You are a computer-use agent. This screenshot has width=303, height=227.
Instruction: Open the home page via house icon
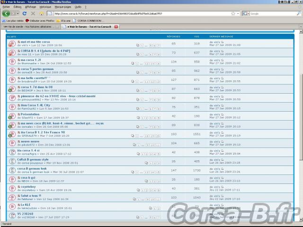click(x=42, y=14)
